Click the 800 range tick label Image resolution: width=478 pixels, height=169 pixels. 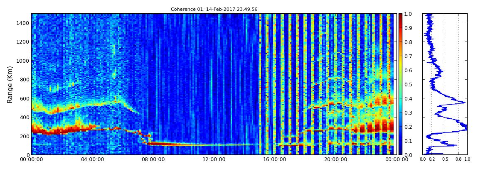click(x=25, y=79)
